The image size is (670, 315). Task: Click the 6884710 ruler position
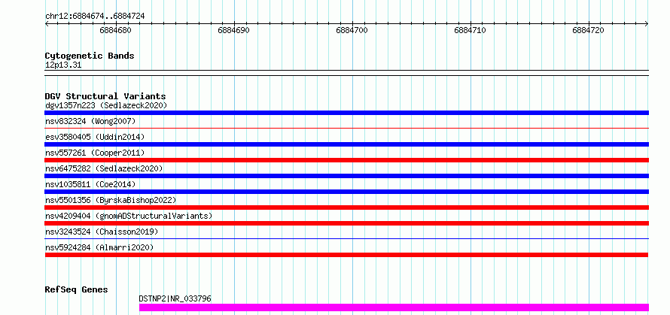[x=470, y=30]
